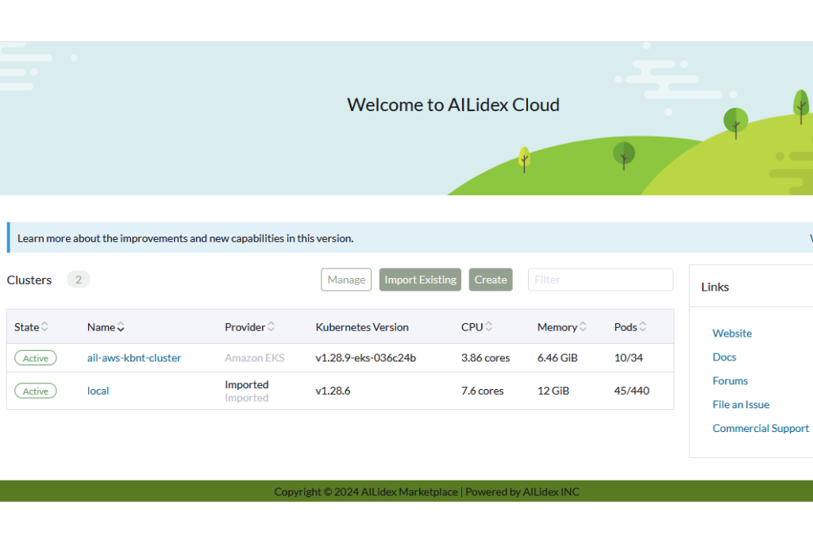Screen dimensions: 813x540
Task: Click the Manage clusters button
Action: [x=346, y=280]
